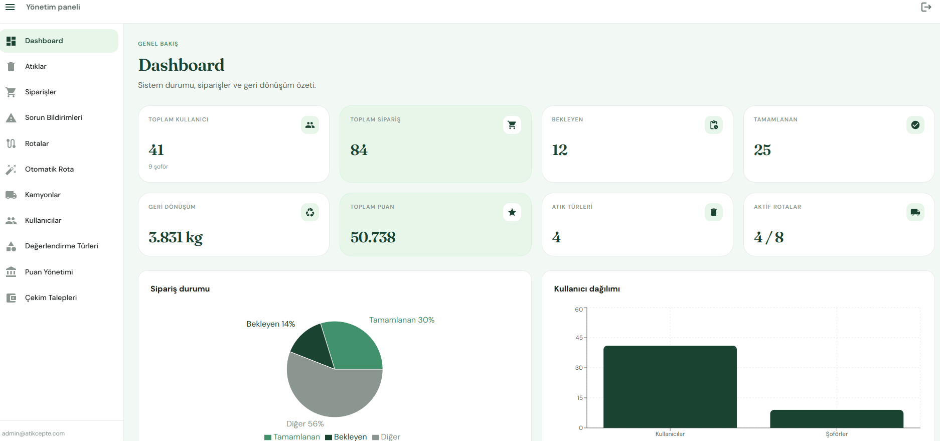The width and height of the screenshot is (940, 441).
Task: Click the Diğer legend color swatch
Action: [x=375, y=437]
